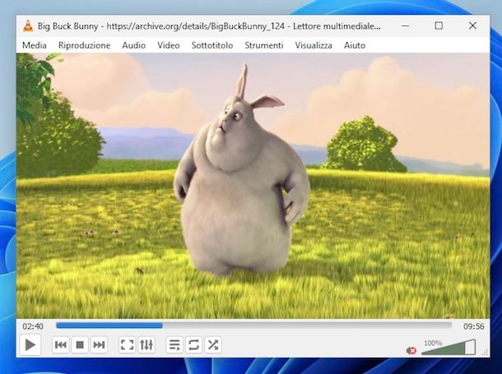The width and height of the screenshot is (502, 374).
Task: Open the Visualizza menu
Action: (x=314, y=45)
